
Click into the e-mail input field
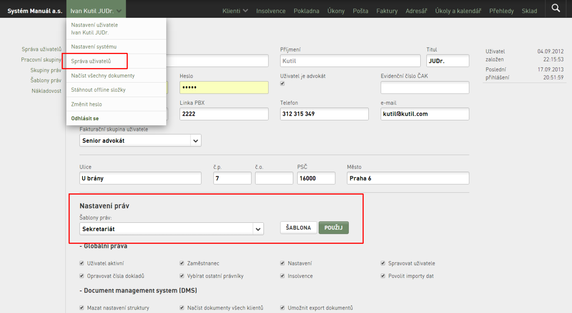pos(425,114)
